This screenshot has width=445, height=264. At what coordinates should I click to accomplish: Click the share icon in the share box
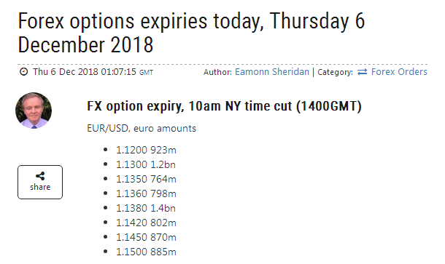pyautogui.click(x=40, y=176)
